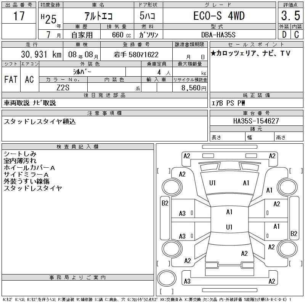This screenshot has width=305, height=305.
Task: Click header 検査員記入欄
Action: point(78,146)
